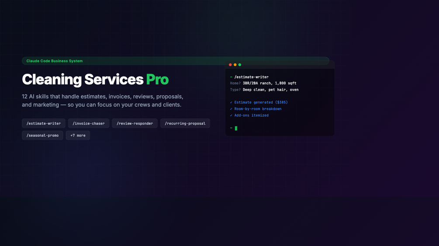This screenshot has height=246, width=439.
Task: Click the "Home?" prompt label in terminal
Action: (235, 83)
